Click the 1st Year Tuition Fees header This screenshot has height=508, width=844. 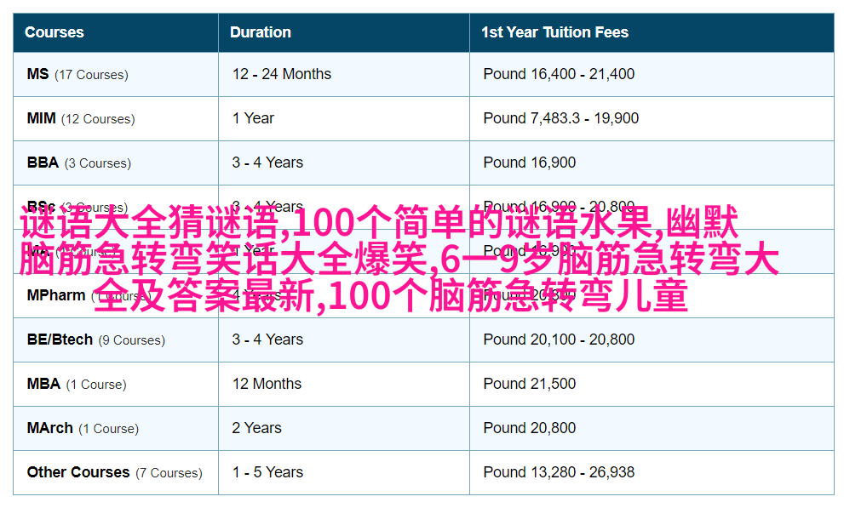click(554, 32)
